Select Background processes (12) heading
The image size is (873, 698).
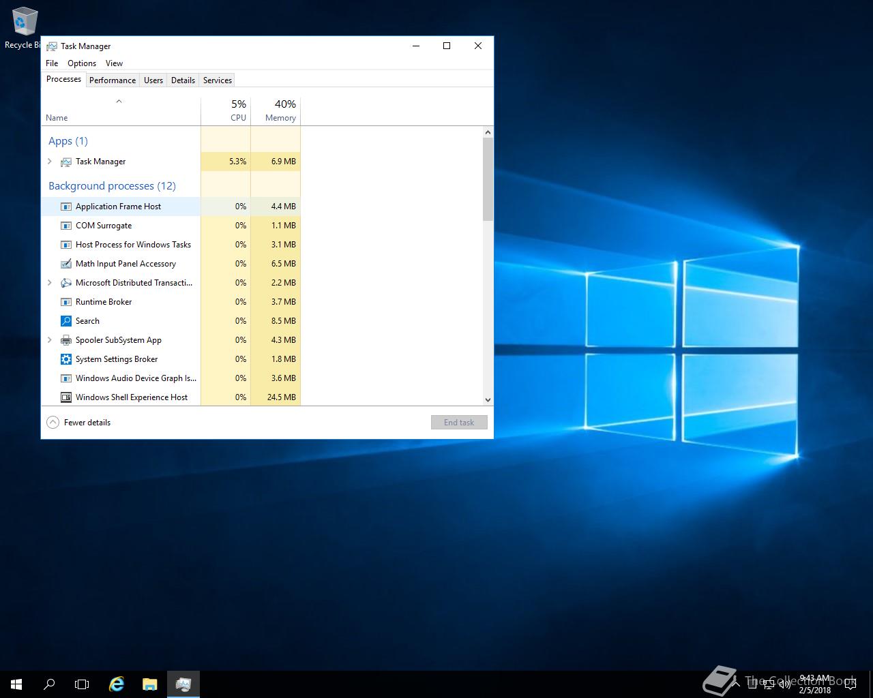(x=112, y=186)
